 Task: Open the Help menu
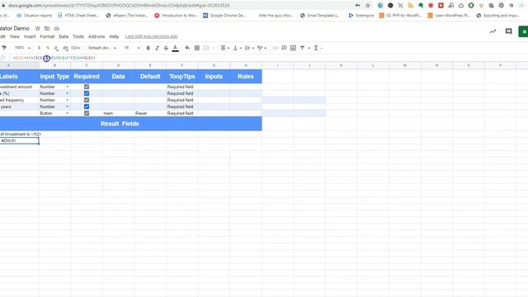[114, 36]
